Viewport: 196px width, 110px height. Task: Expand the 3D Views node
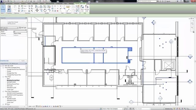(3, 104)
